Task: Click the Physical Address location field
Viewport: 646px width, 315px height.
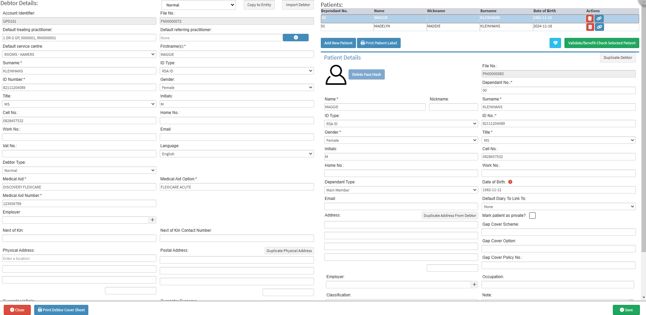Action: [x=79, y=258]
